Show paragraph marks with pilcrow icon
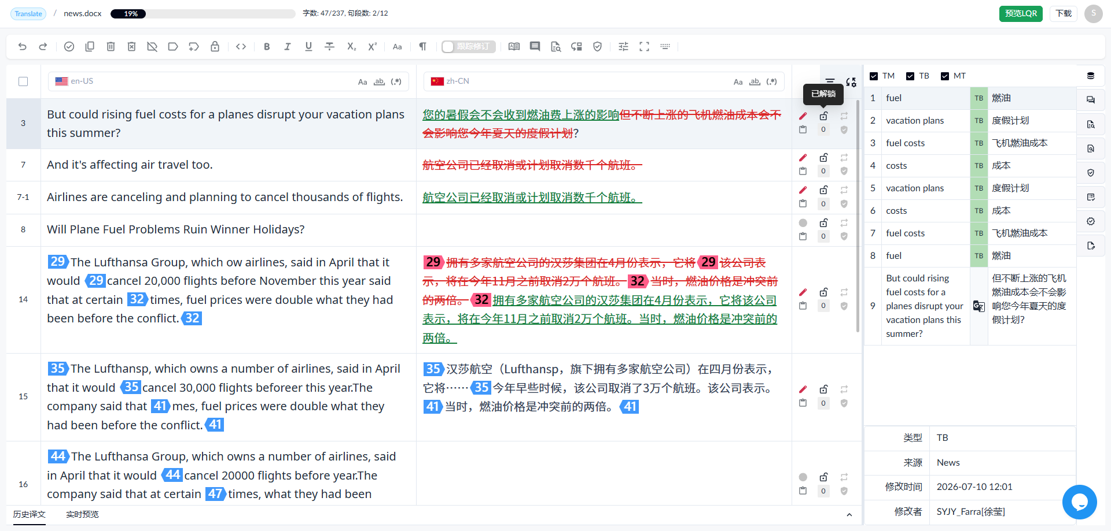1111x531 pixels. tap(422, 47)
